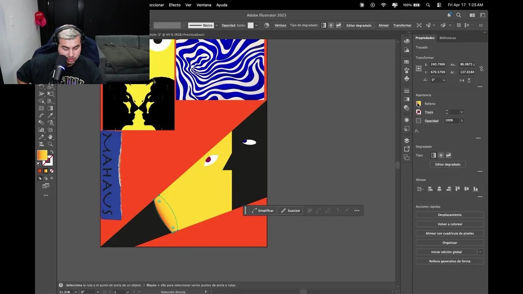
Task: Switch to the Propiedades tab
Action: pos(425,38)
